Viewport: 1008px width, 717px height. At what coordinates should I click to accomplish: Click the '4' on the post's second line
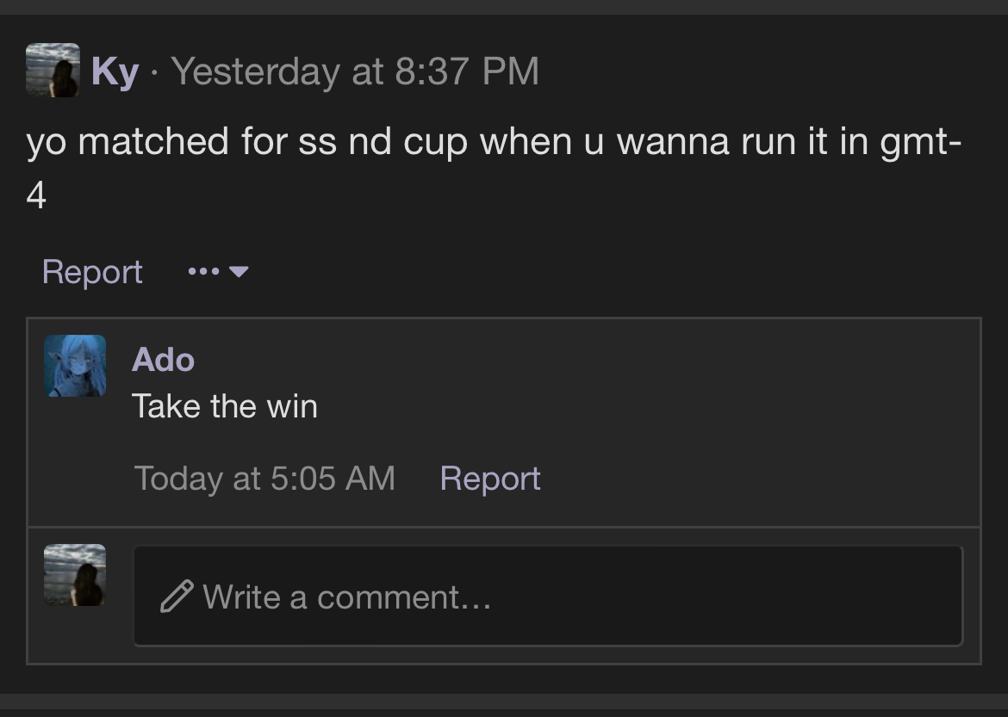(36, 195)
